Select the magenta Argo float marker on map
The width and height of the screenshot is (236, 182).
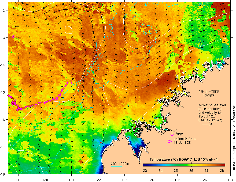pyautogui.click(x=13, y=36)
